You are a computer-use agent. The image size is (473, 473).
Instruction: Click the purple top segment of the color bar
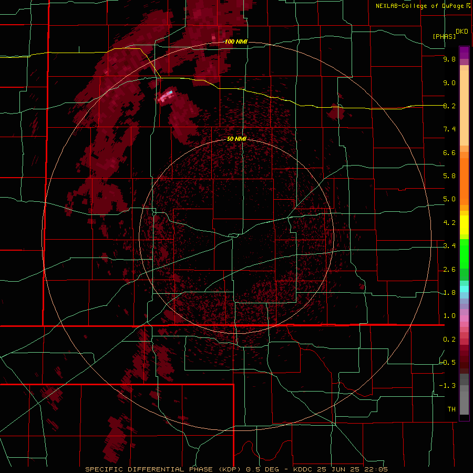tap(464, 53)
